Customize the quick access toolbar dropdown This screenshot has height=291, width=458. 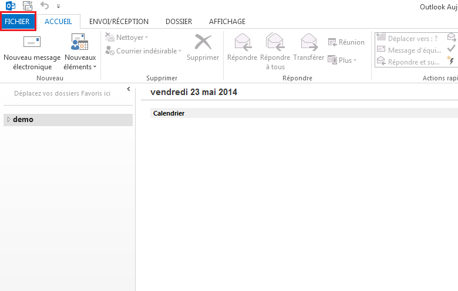[x=58, y=6]
